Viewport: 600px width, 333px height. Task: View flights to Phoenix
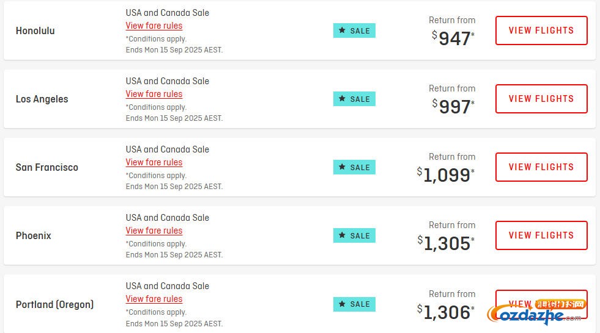(541, 235)
